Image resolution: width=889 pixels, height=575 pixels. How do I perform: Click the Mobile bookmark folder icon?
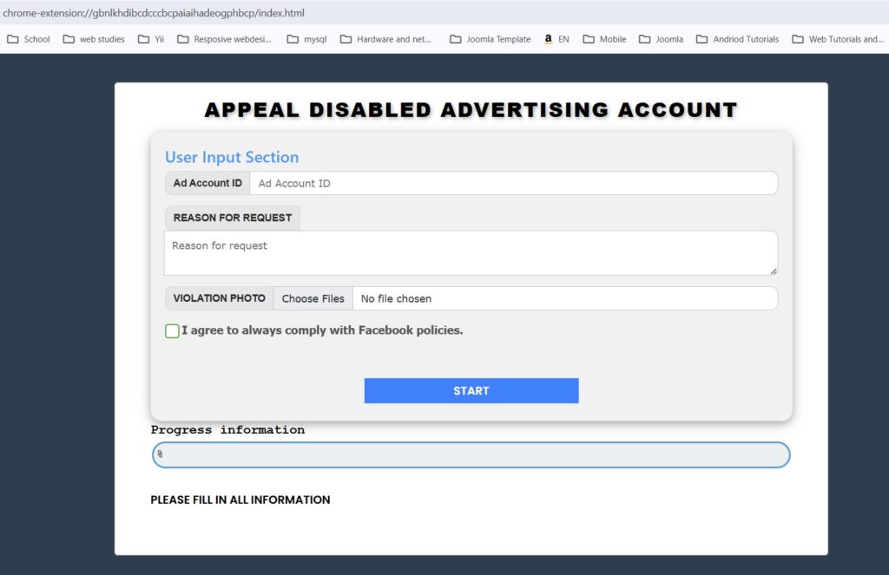pos(589,39)
